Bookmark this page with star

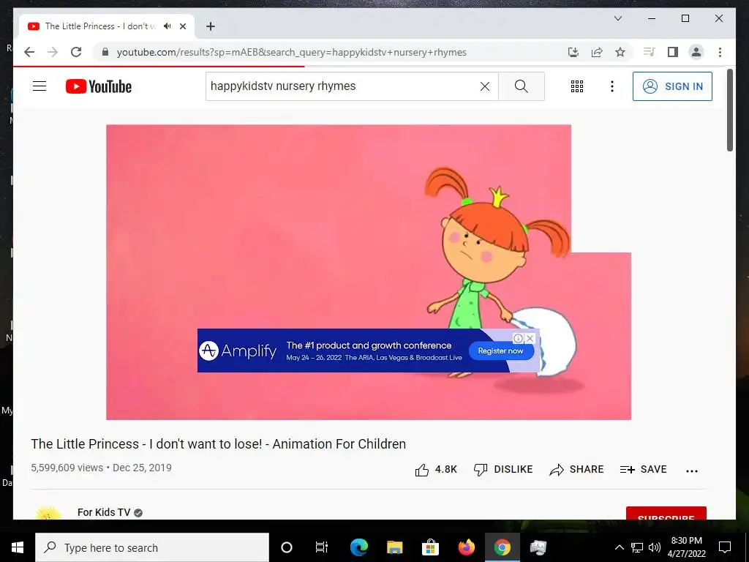click(620, 52)
